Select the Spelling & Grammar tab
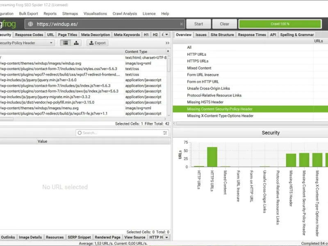 297,35
